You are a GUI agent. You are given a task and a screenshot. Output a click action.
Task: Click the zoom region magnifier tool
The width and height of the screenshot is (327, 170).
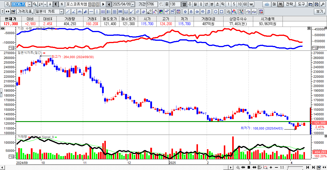coord(228,12)
